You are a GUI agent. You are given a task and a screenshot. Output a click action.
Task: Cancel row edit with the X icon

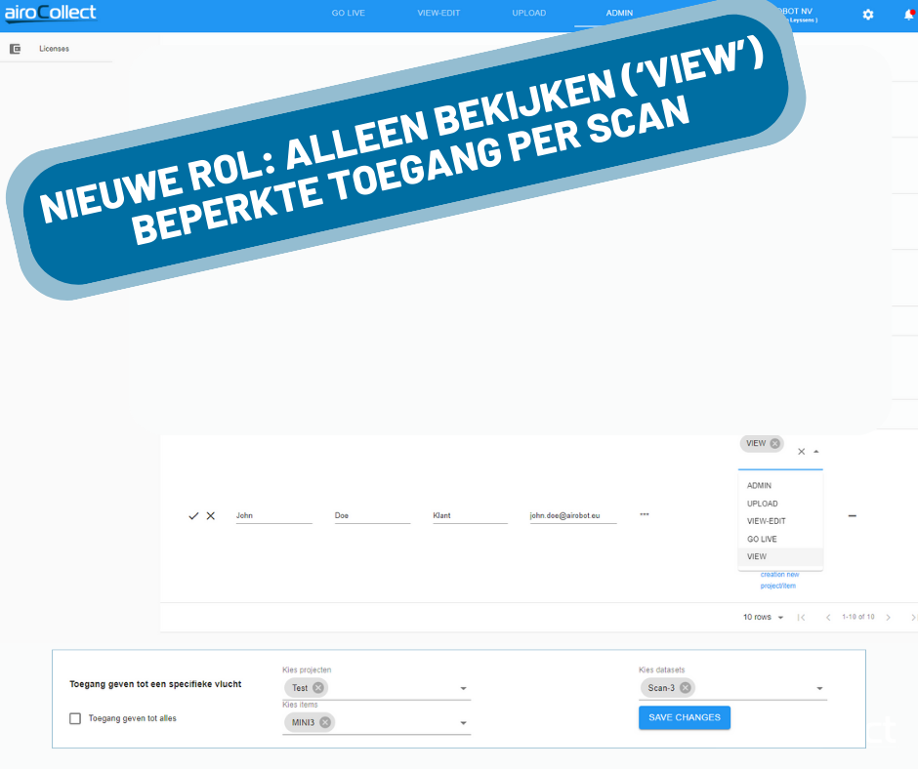coord(210,515)
